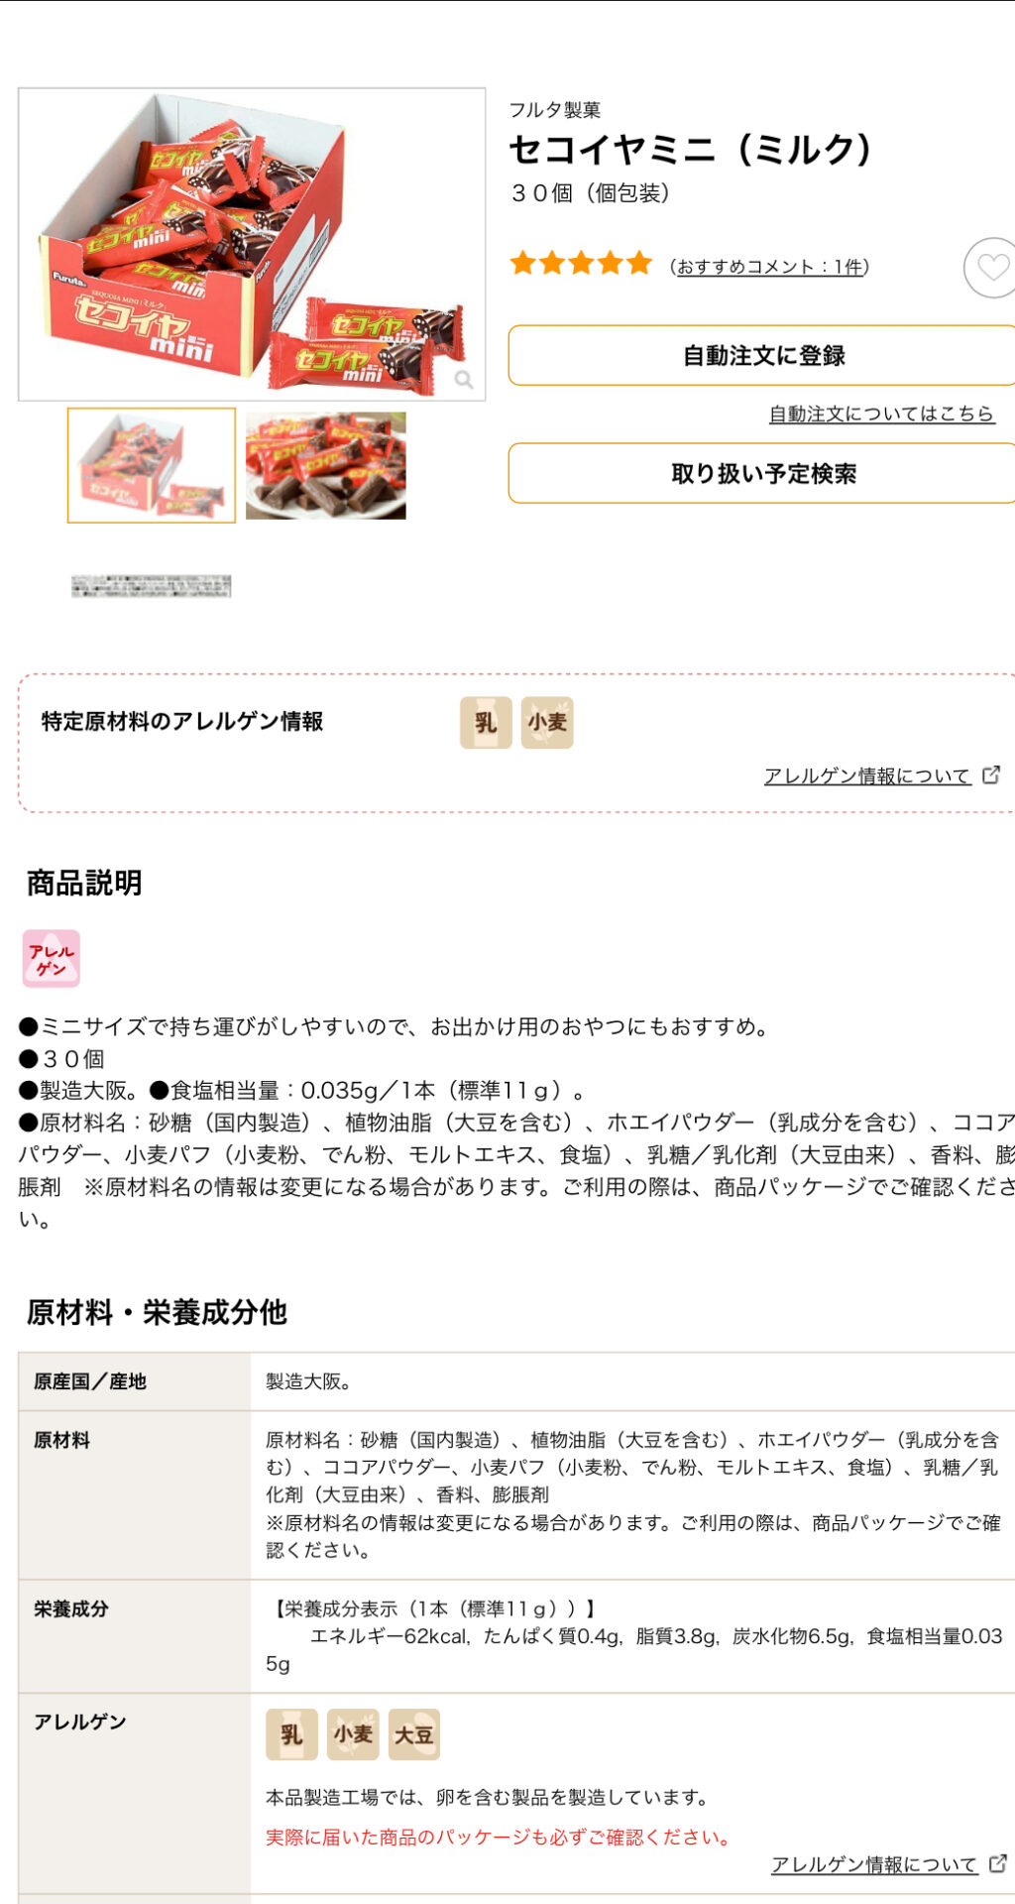Open lower アレルゲン情報について link in table
Screen dimensions: 1015x1904
coord(874,1864)
